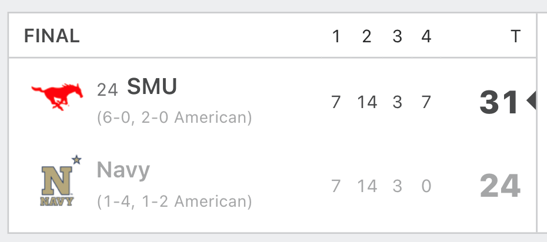Click Navy's fourth quarter score 0
The height and width of the screenshot is (242, 547).
tap(426, 186)
